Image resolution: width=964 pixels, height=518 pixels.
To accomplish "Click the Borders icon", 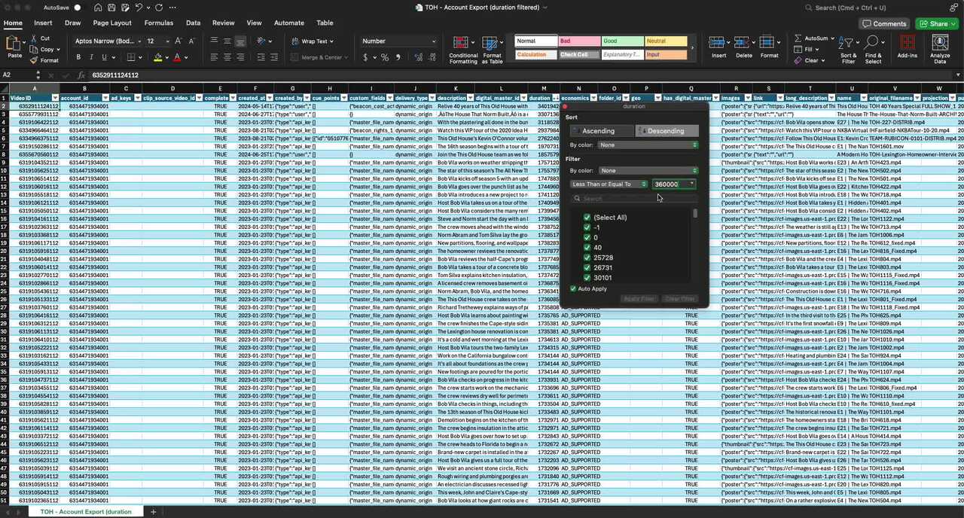I will (131, 57).
